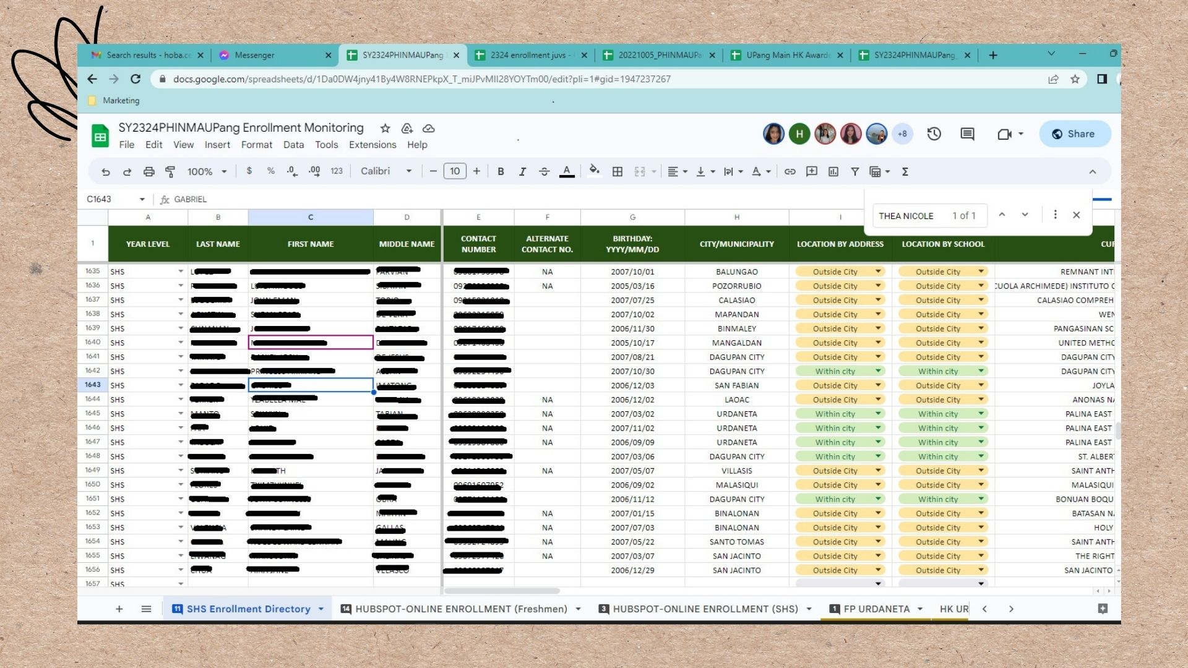1188x668 pixels.
Task: Star the spreadsheet document
Action: click(385, 128)
